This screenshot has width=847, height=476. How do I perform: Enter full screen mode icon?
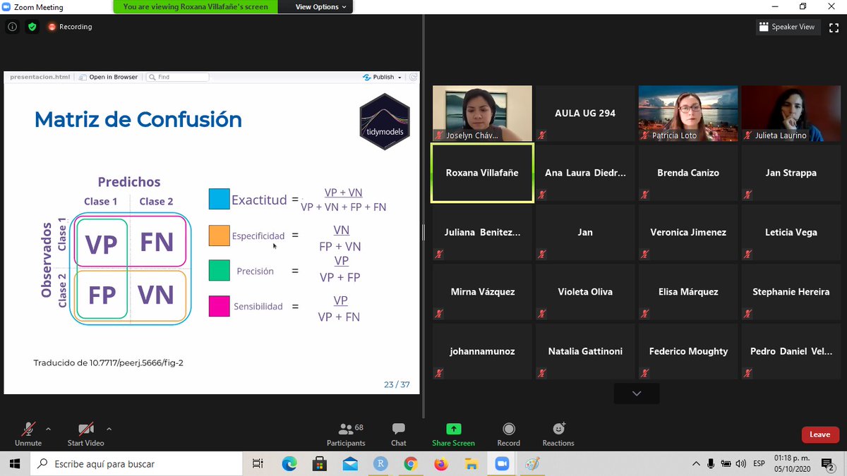[x=833, y=27]
